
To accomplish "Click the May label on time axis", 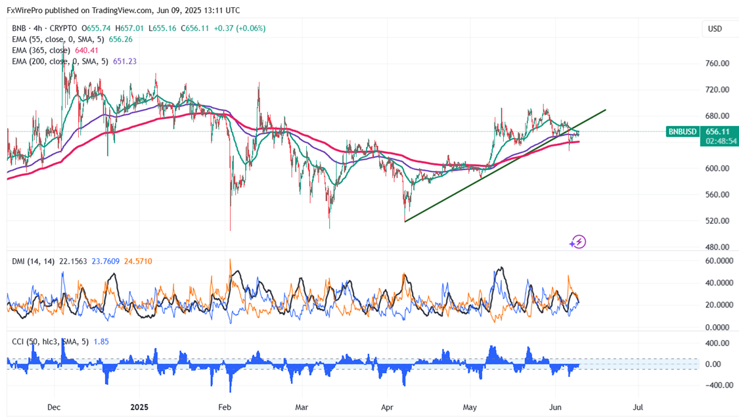I will point(470,407).
